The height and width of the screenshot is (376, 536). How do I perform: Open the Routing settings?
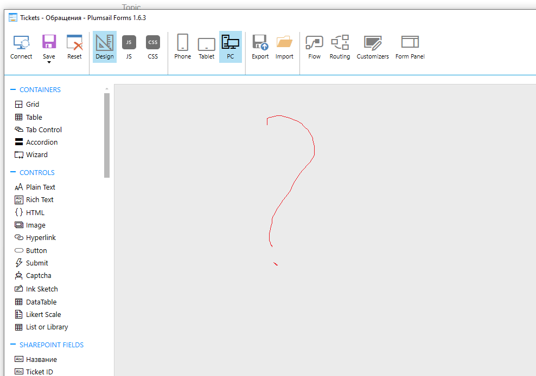coord(340,47)
